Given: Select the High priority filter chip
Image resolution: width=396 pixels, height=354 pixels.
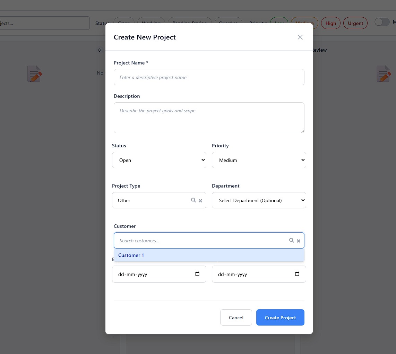Looking at the screenshot, I should [330, 23].
